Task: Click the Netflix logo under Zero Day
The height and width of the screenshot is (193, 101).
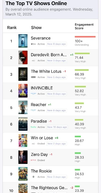Action: pos(33,160)
